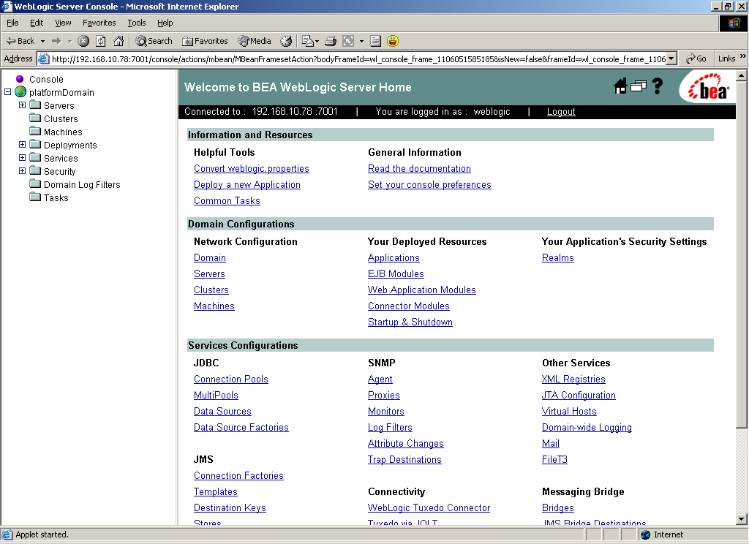Click the purple Console node icon

(20, 79)
